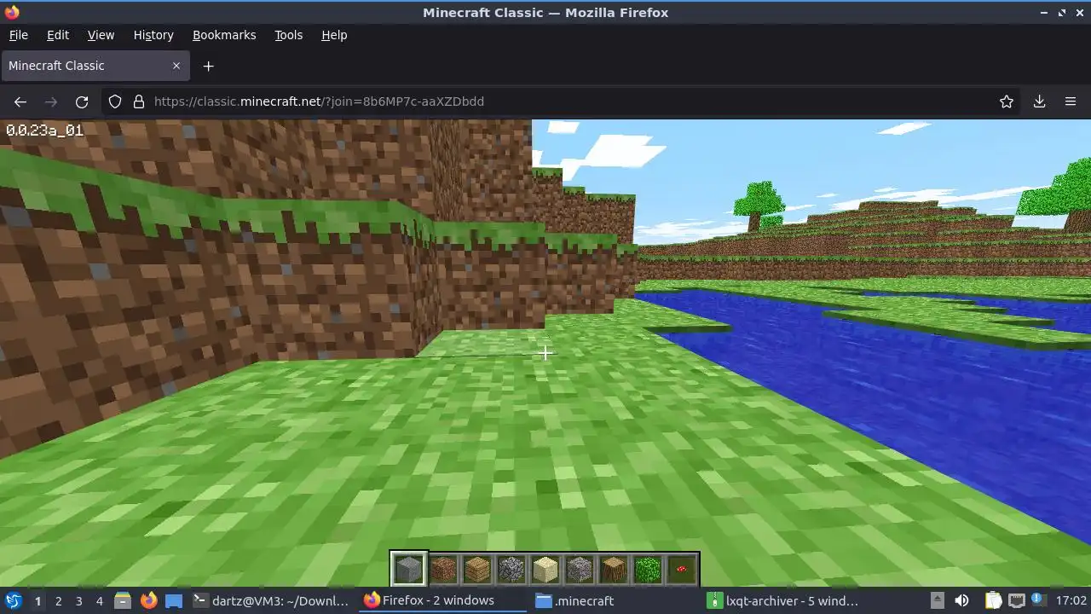The width and height of the screenshot is (1091, 614).
Task: Select the dirt block in the hotbar
Action: pos(443,569)
